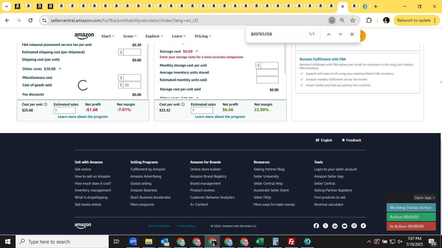
Task: Click the Estimated monthly units sold field
Action: click(x=267, y=80)
